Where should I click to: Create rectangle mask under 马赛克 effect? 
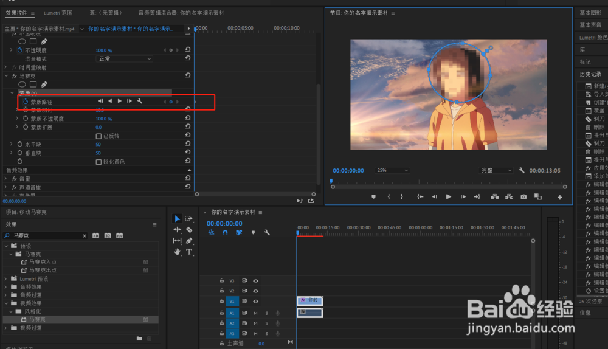point(33,85)
